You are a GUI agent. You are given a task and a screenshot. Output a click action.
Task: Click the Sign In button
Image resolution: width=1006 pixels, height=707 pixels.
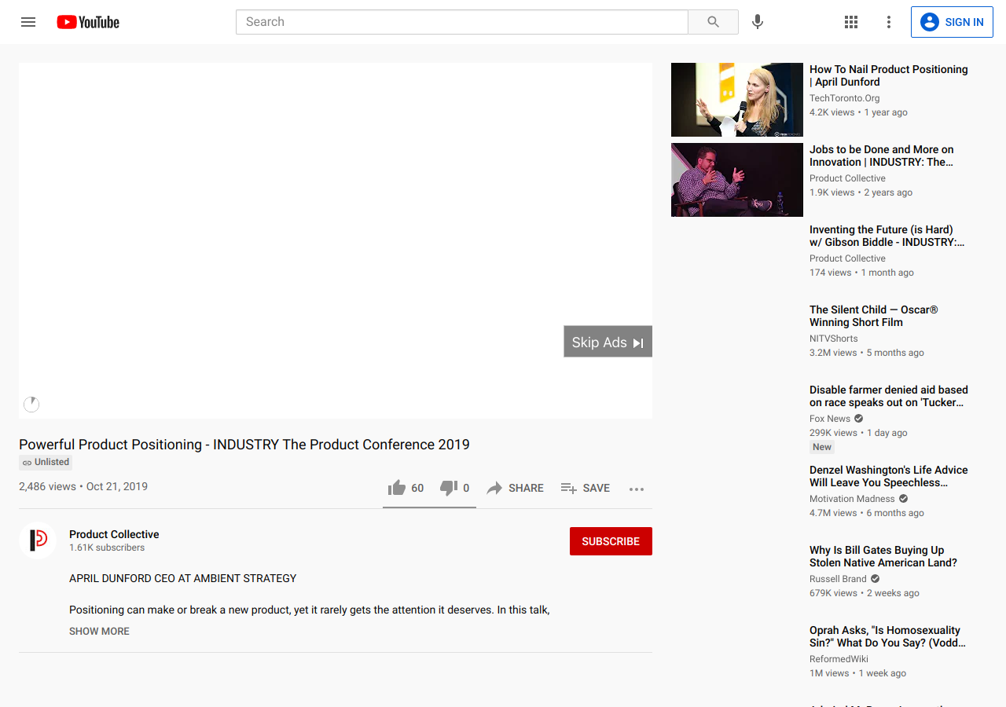(x=952, y=22)
